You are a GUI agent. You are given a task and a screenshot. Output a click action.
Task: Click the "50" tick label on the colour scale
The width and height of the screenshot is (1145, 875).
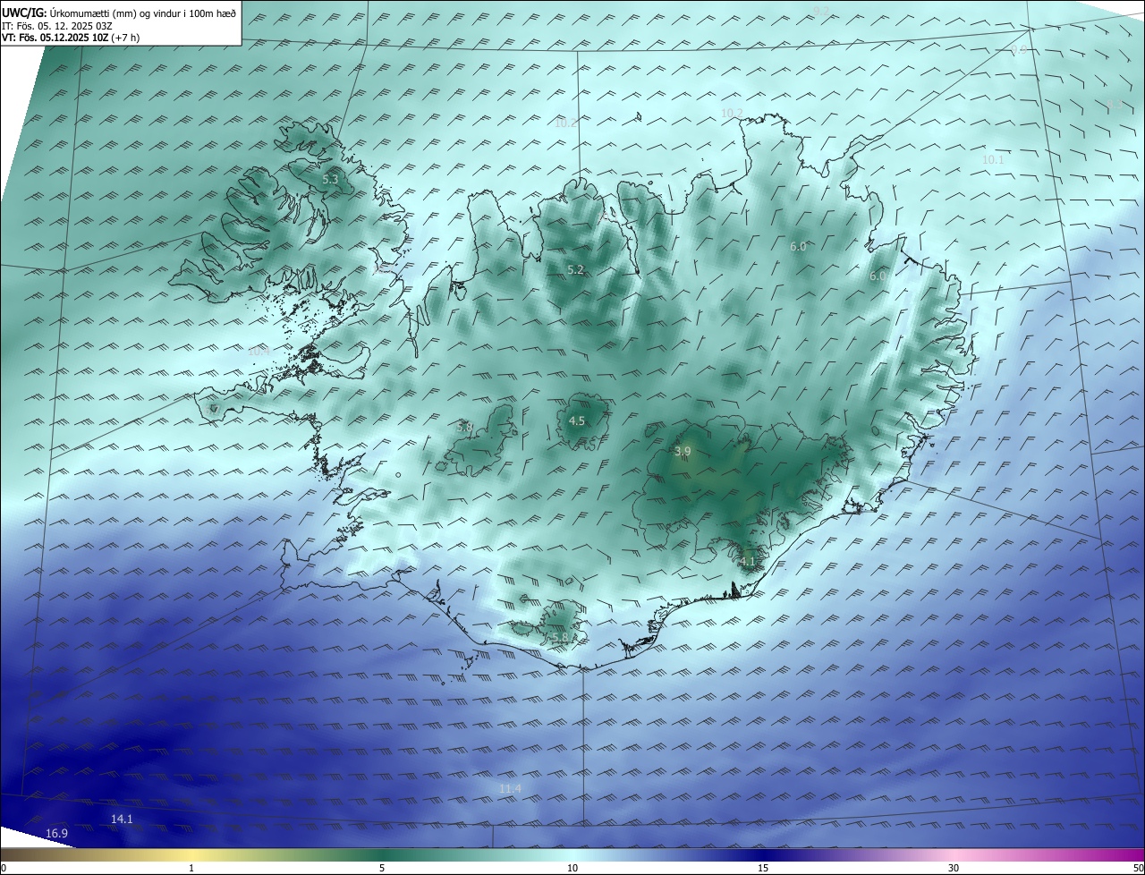click(x=1138, y=868)
